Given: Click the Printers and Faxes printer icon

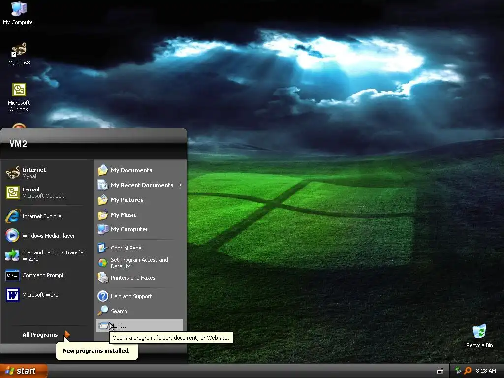Looking at the screenshot, I should [103, 278].
